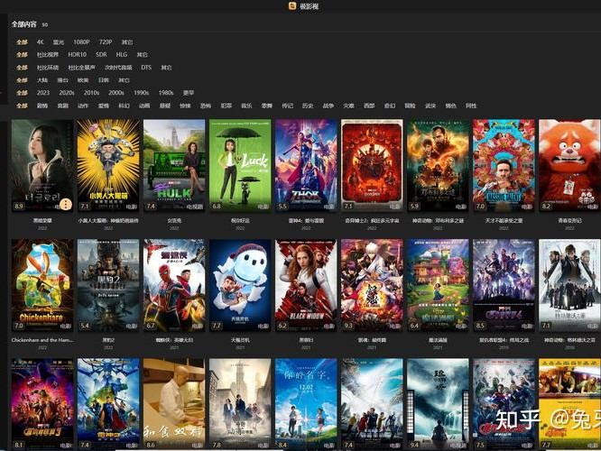Select 全部 in the DTS audio row
This screenshot has width=601, height=451.
pyautogui.click(x=22, y=68)
